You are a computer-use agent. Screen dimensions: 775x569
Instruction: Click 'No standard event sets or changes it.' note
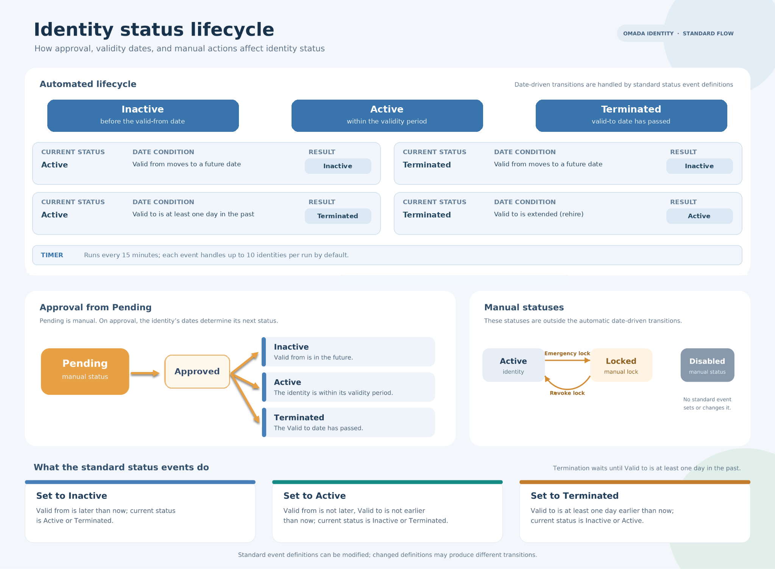707,403
